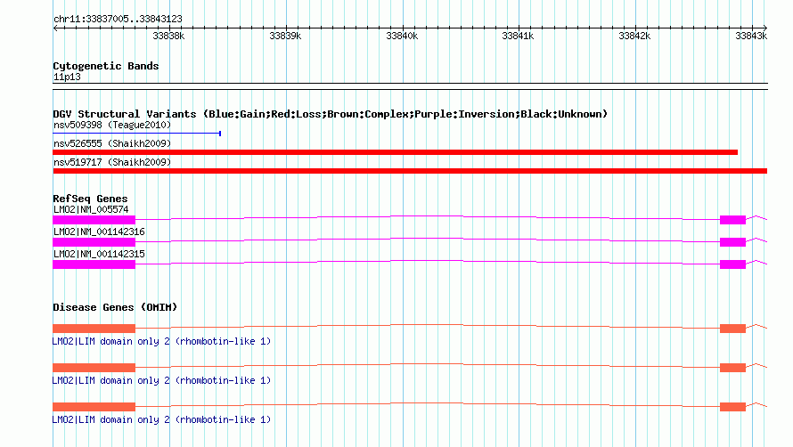Image resolution: width=793 pixels, height=447 pixels.
Task: Select the blue nsv509398 gain bar
Action: point(137,134)
